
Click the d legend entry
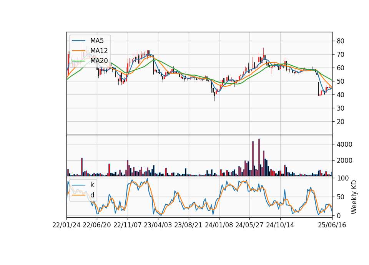coord(92,195)
